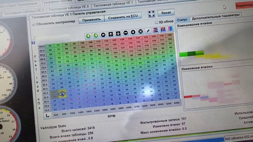Click the 1800 RPM axis bin
The image size is (253, 142).
pos(89,111)
